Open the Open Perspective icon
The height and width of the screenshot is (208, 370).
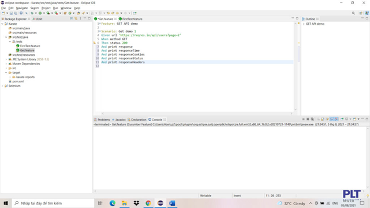(361, 13)
